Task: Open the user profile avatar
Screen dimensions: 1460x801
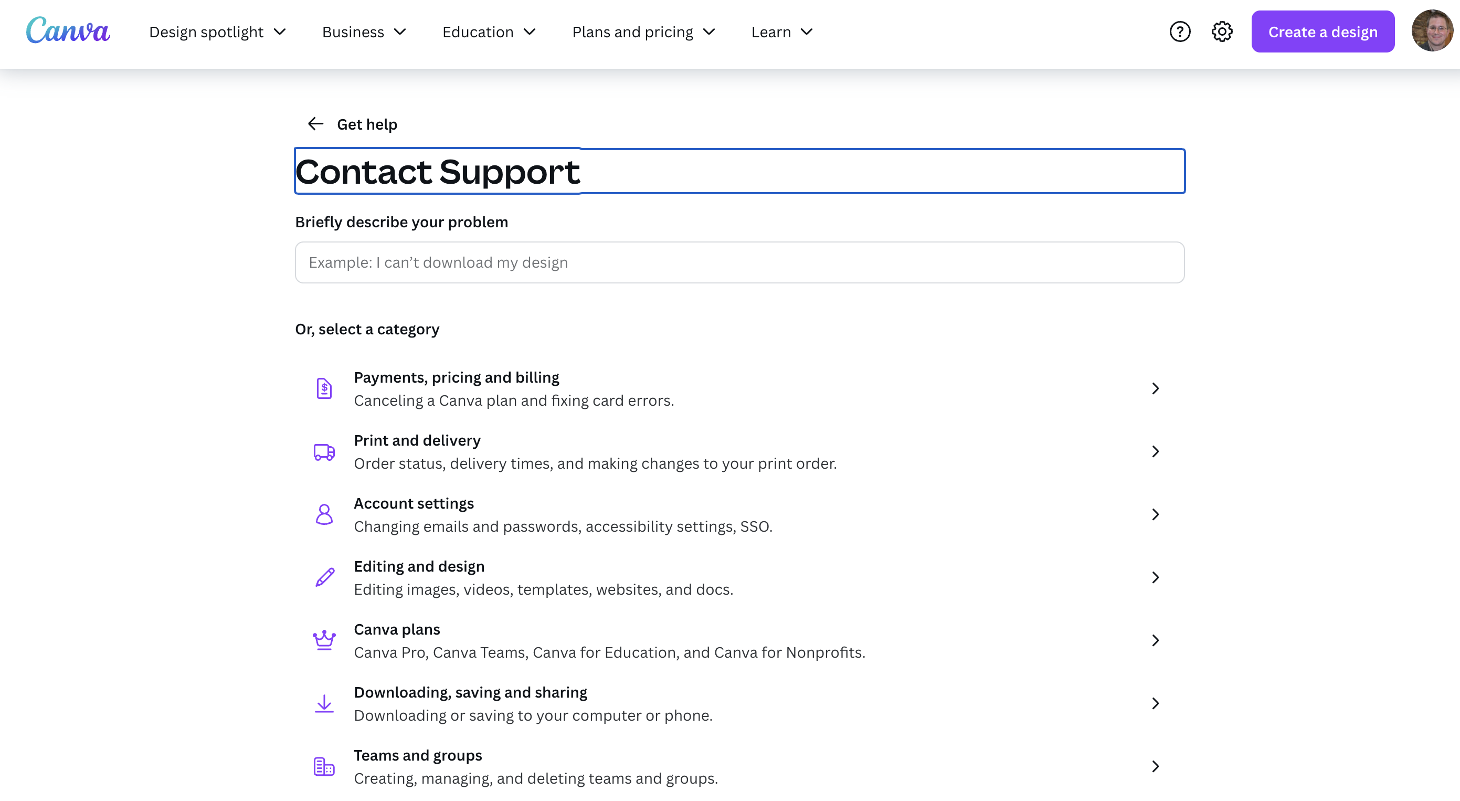Action: (1432, 31)
